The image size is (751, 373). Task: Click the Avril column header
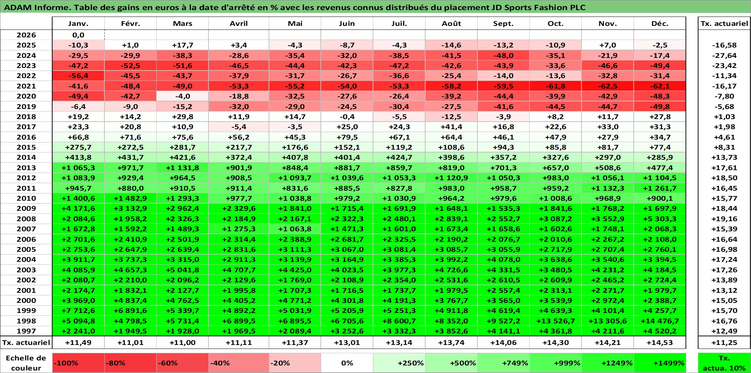click(239, 23)
